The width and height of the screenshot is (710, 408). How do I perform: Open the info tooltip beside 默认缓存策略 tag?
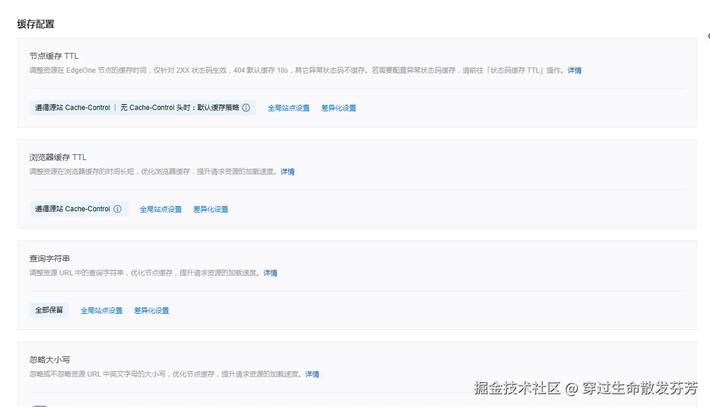coord(246,108)
